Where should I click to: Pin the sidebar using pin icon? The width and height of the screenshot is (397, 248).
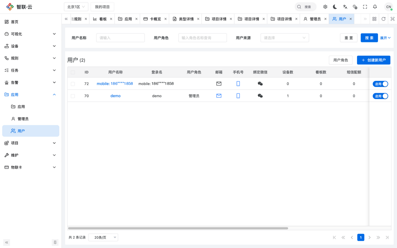(x=55, y=242)
